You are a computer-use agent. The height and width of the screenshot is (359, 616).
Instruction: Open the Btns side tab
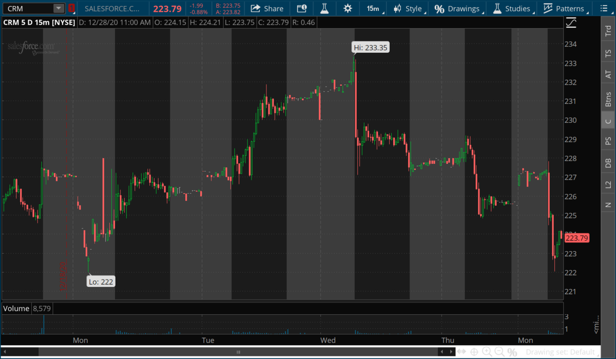pos(608,98)
